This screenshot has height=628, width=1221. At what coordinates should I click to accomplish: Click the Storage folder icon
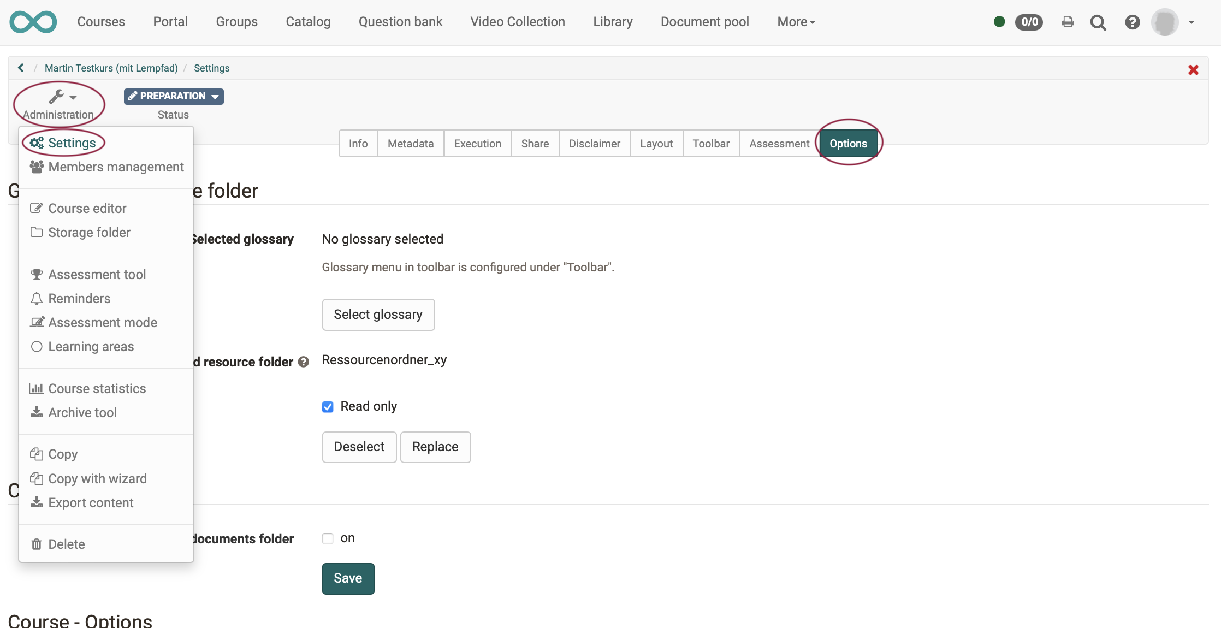click(37, 232)
